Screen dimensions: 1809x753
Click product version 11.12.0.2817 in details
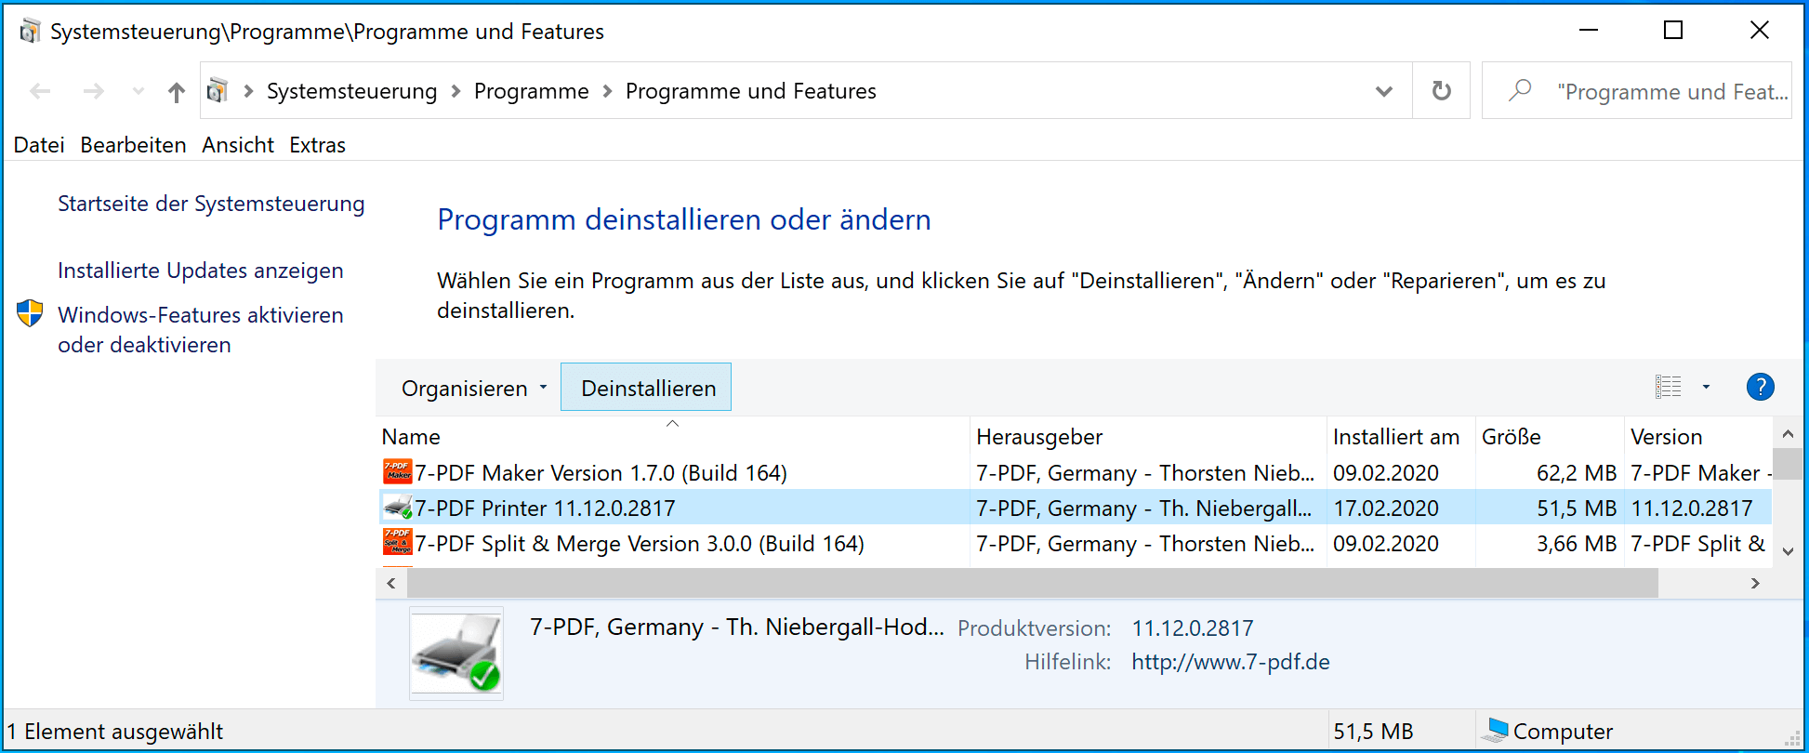1192,628
